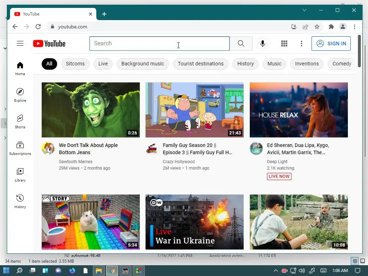Open the Family Guy video thumbnail
This screenshot has width=368, height=276.
point(194,110)
